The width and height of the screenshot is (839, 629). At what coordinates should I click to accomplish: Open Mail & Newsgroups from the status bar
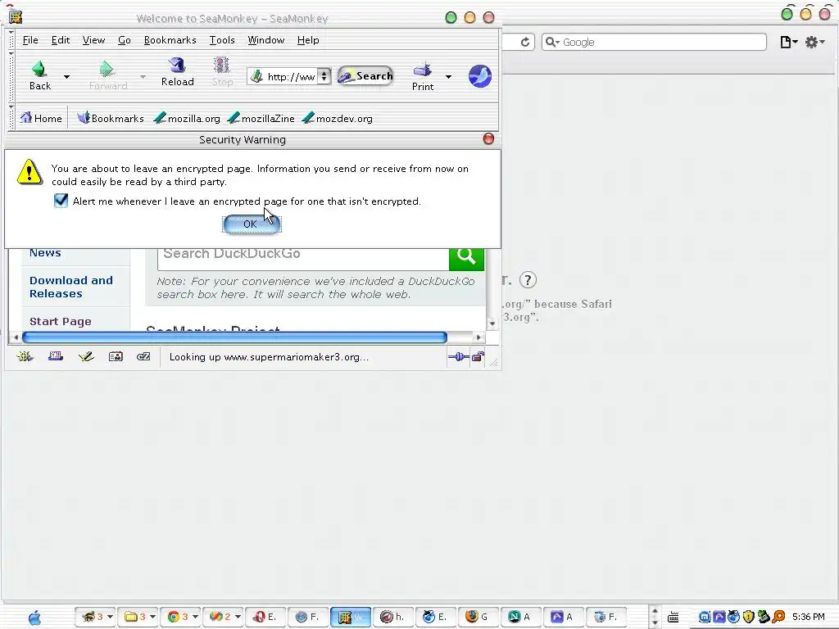coord(56,356)
